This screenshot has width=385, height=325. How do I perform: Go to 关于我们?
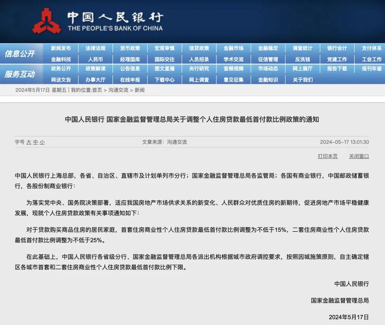click(x=303, y=80)
